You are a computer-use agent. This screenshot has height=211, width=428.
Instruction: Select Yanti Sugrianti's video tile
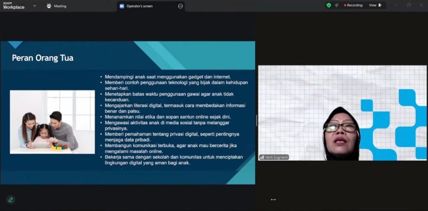click(x=342, y=113)
